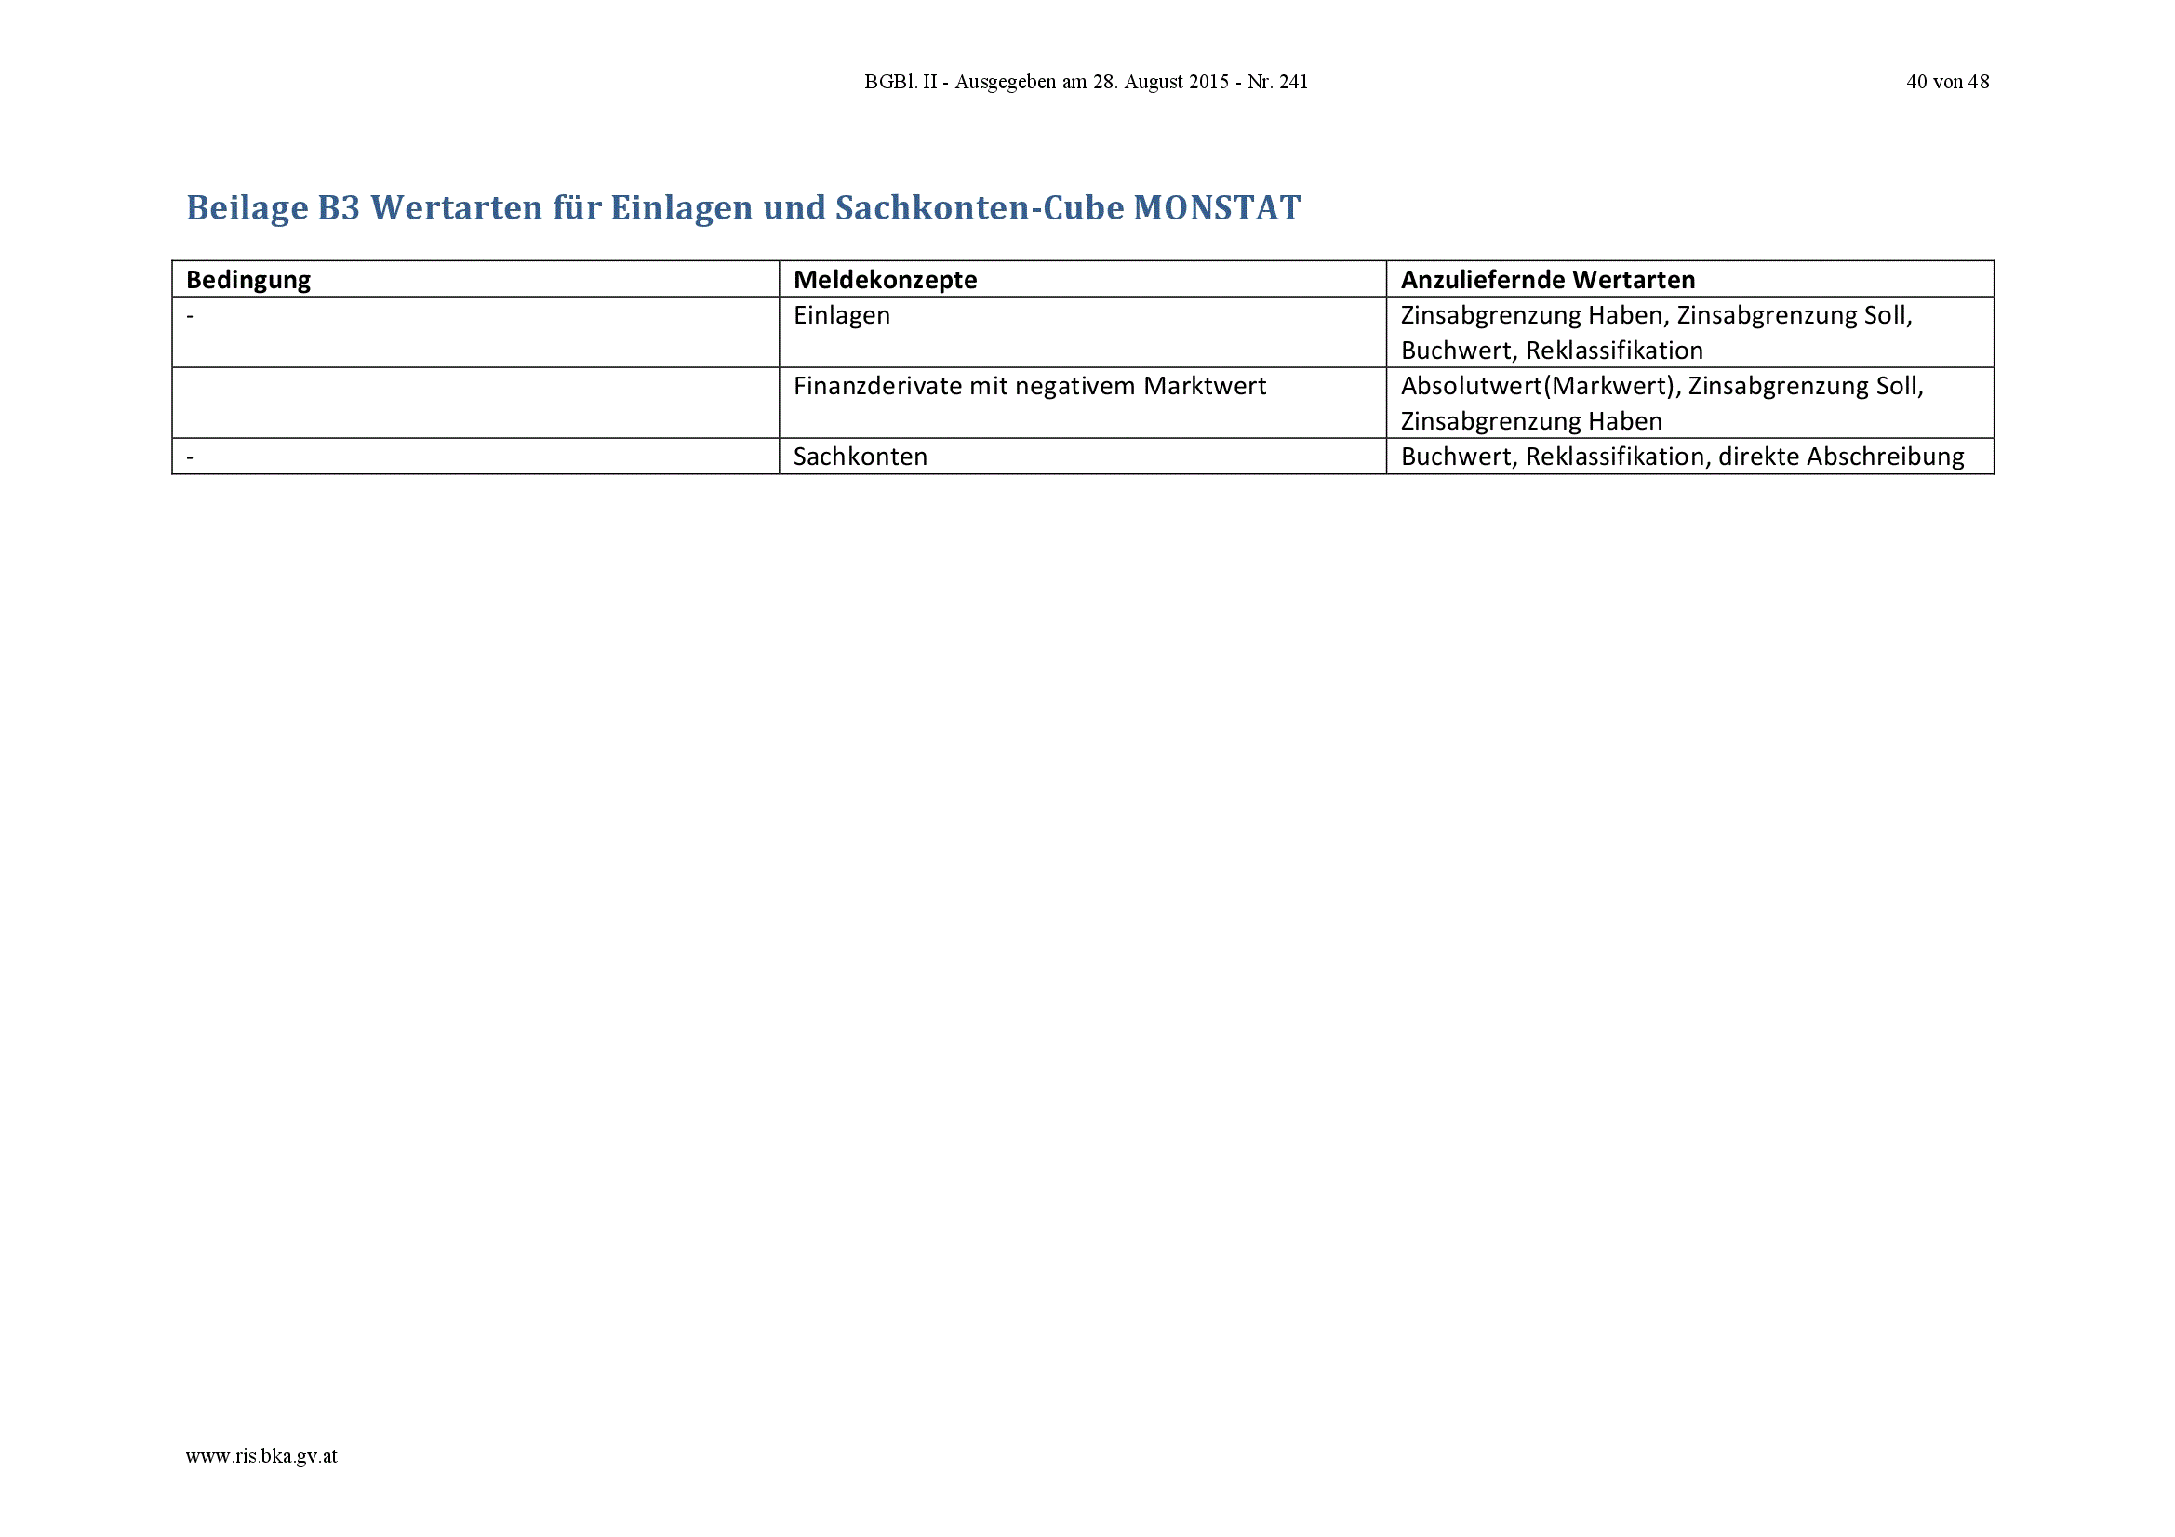
Task: Click the Buchwert, Reklassifikation line under Einlagen
Action: point(1551,351)
